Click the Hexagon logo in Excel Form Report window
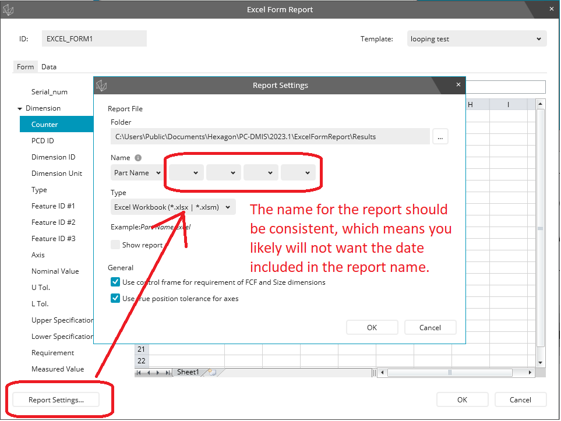This screenshot has height=421, width=561. pos(8,9)
